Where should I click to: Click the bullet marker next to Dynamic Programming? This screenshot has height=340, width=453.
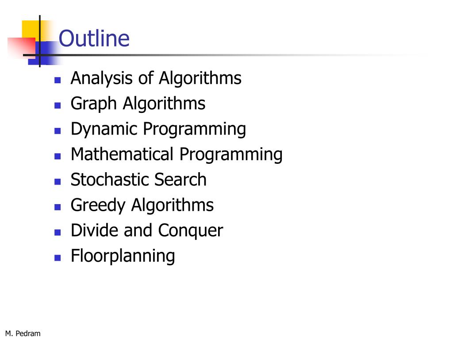pyautogui.click(x=58, y=131)
